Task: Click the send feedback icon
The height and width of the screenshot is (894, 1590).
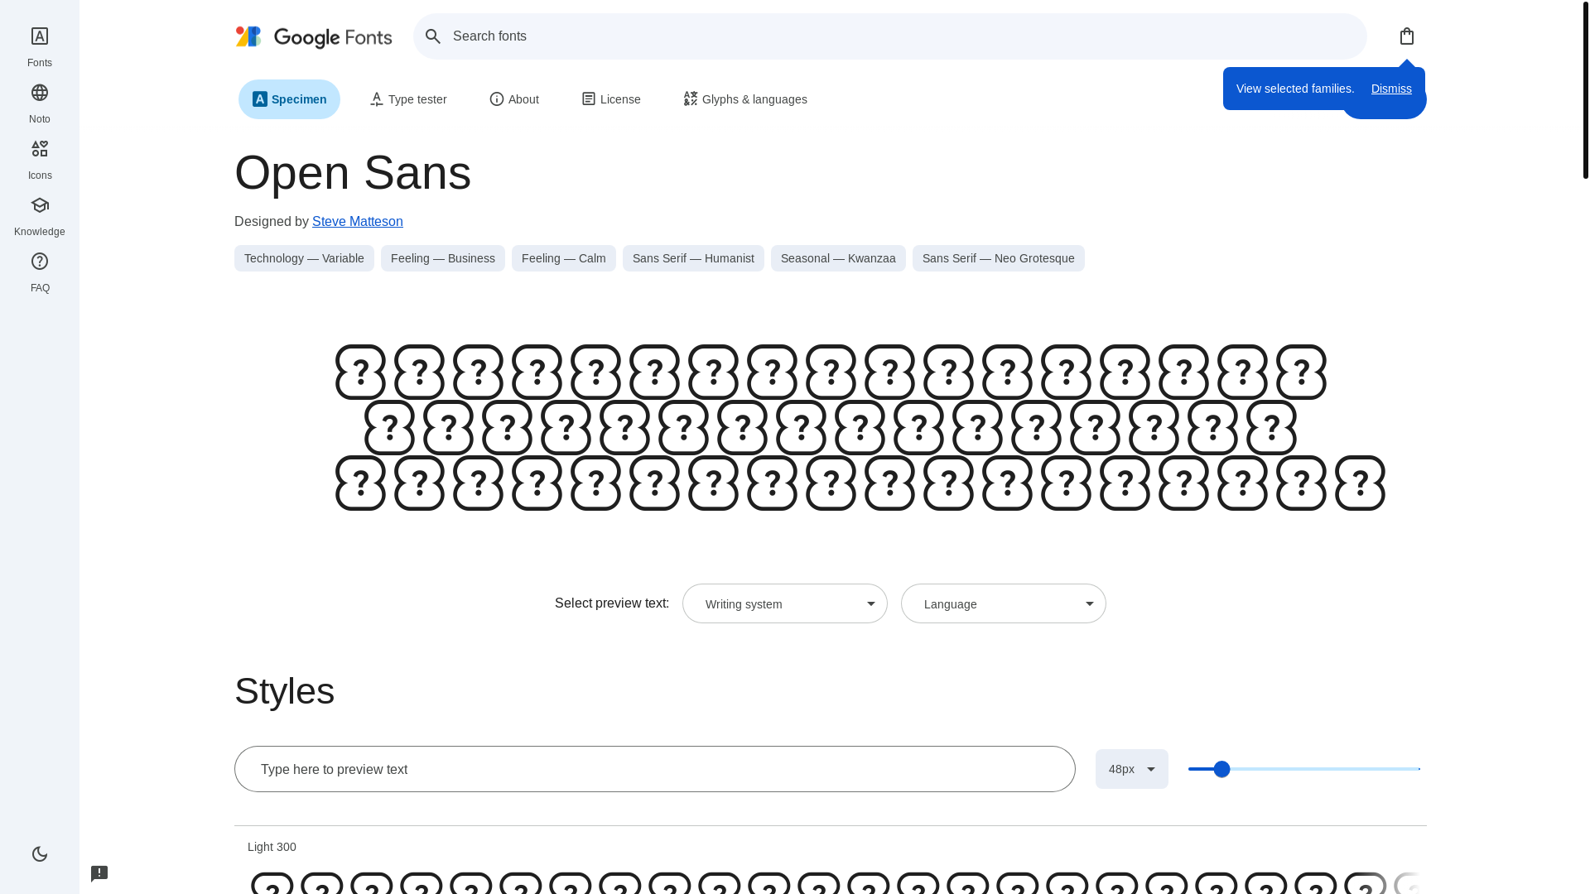Action: (x=99, y=873)
